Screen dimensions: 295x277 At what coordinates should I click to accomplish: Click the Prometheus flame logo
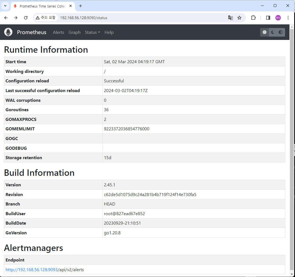click(x=8, y=32)
